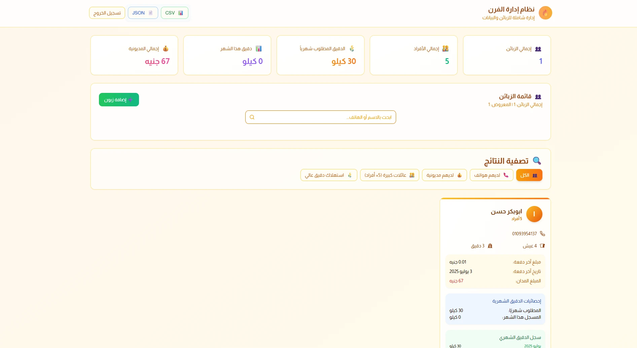Show عائلات كبيرة (+5 أفراد) only
The image size is (637, 348).
click(389, 175)
